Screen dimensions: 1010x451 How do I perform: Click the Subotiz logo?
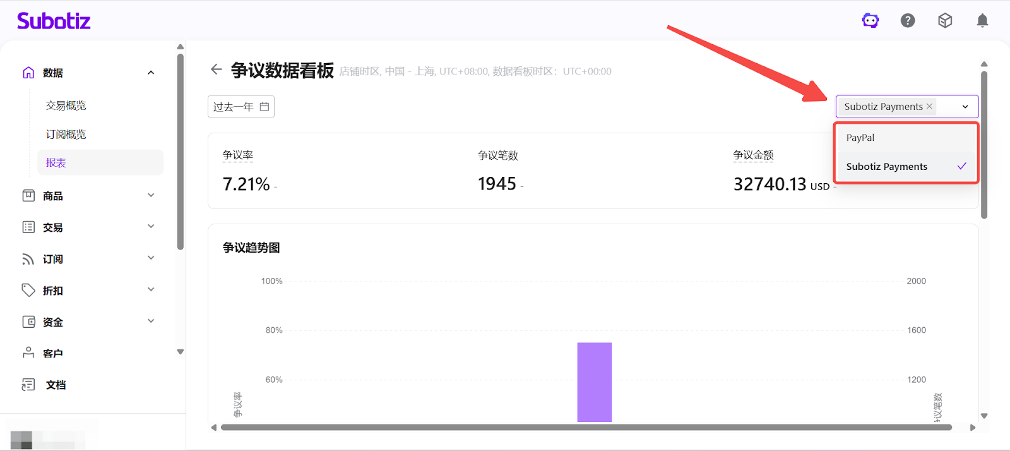click(54, 21)
